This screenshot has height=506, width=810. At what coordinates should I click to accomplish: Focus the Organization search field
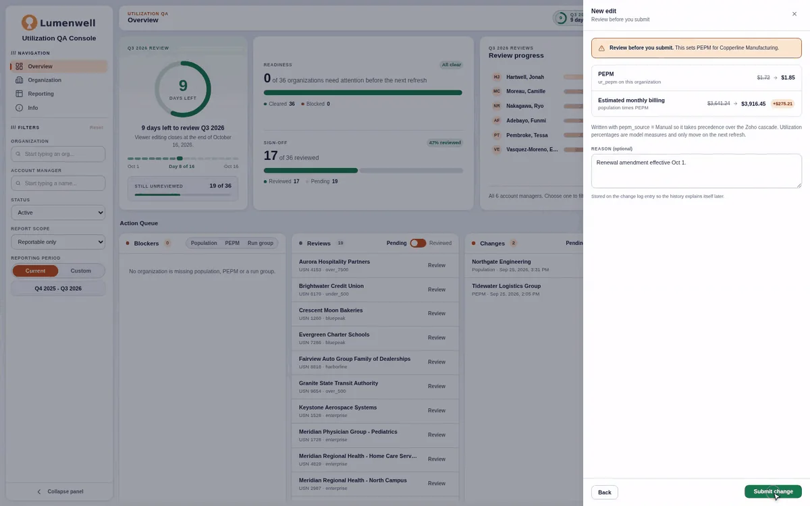(58, 154)
